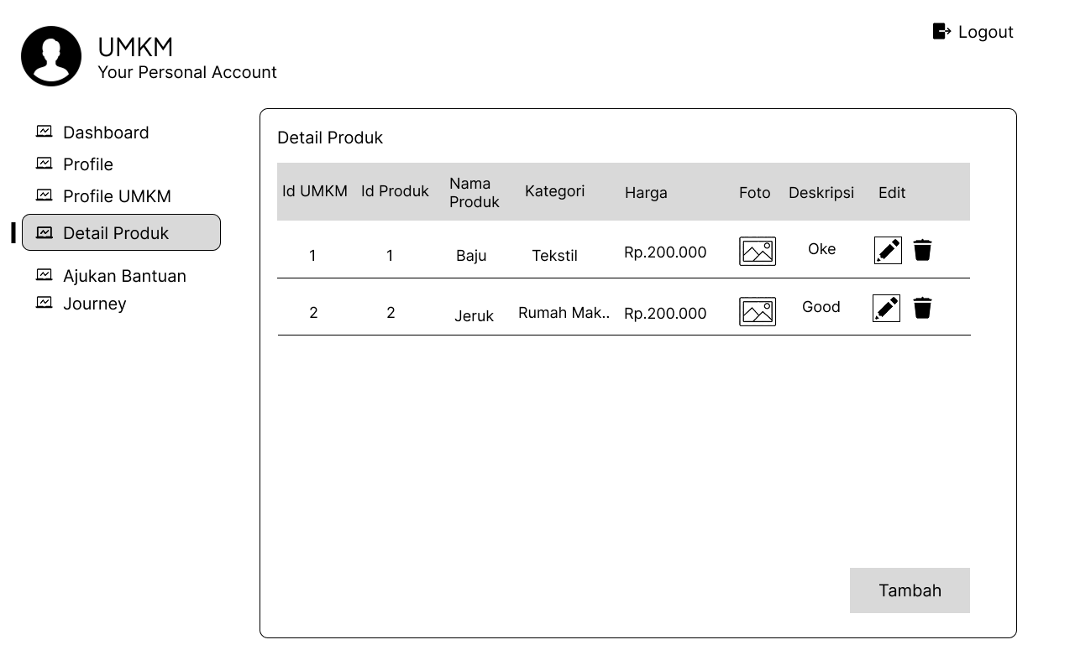Click the Oke description cell

(821, 249)
